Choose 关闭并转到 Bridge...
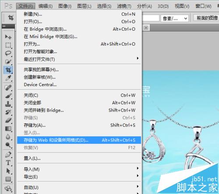Image resolution: width=219 pixels, height=194 pixels. pos(79,110)
